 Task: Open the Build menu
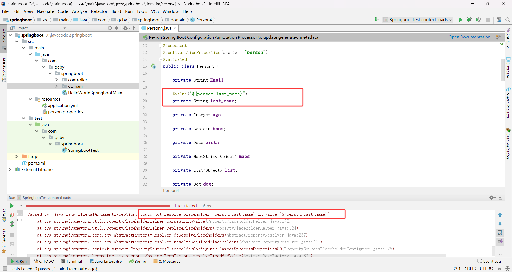116,11
